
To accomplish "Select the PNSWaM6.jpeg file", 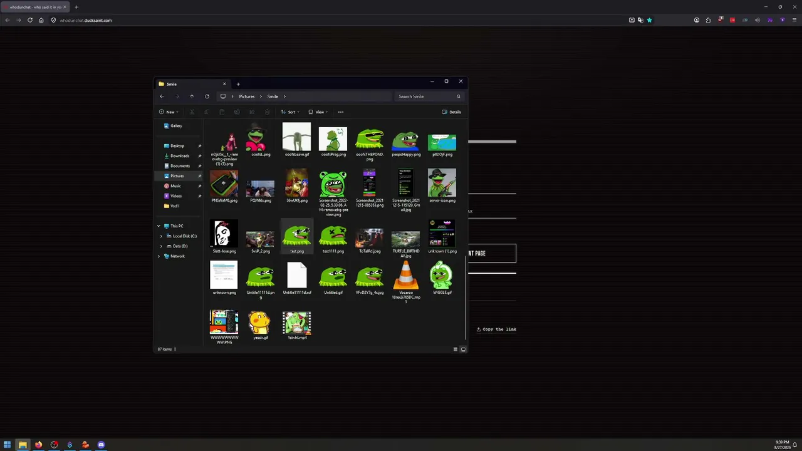I will click(x=224, y=186).
